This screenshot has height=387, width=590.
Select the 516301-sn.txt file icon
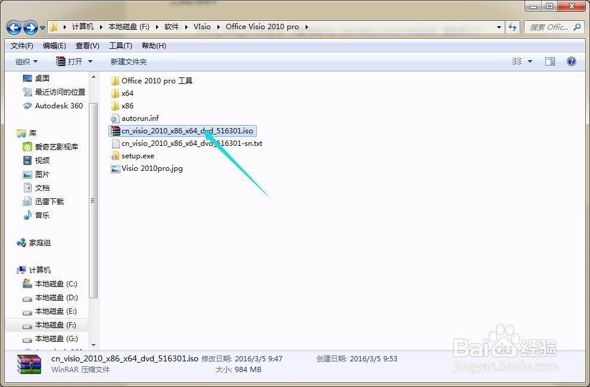(x=115, y=143)
